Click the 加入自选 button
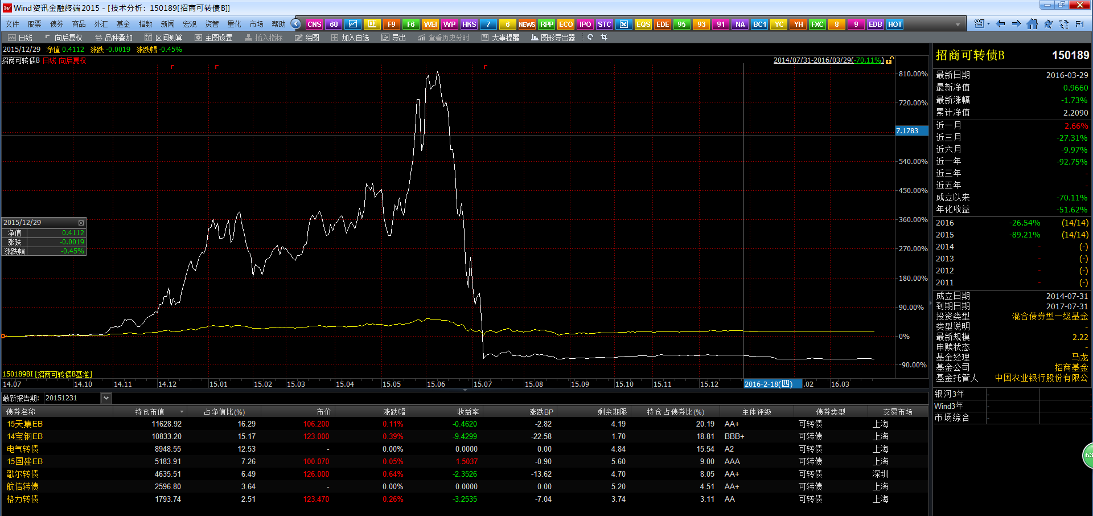 point(351,38)
